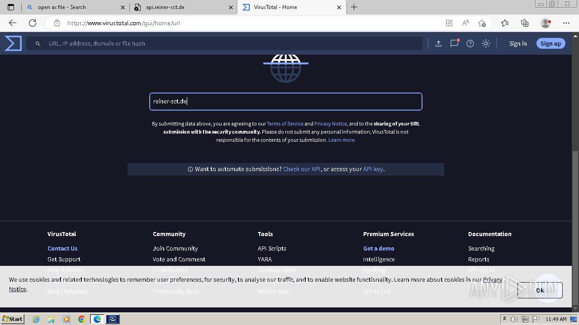Viewport: 579px width, 325px height.
Task: Click the browser address bar URL
Action: 123,23
